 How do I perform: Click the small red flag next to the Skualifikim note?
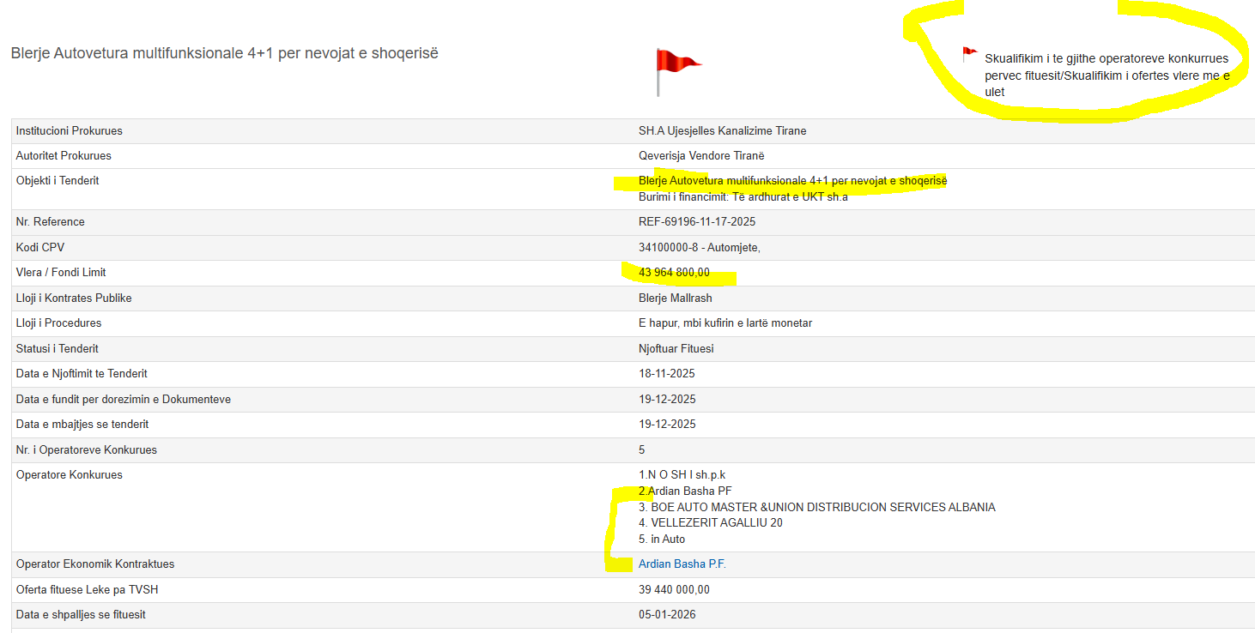[969, 55]
